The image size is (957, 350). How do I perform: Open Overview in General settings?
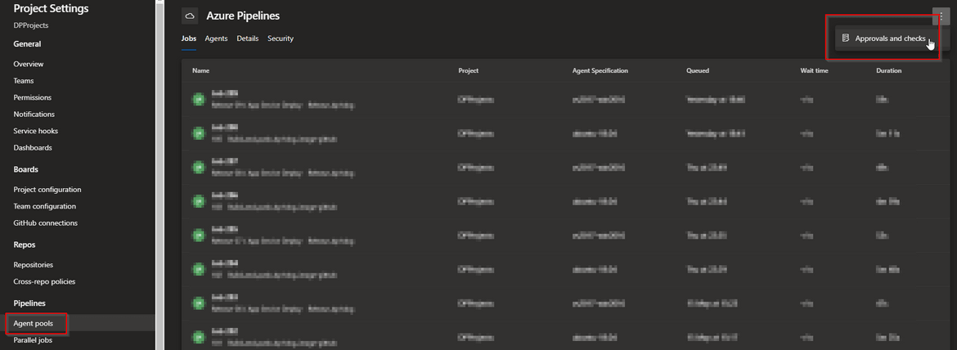pyautogui.click(x=29, y=64)
